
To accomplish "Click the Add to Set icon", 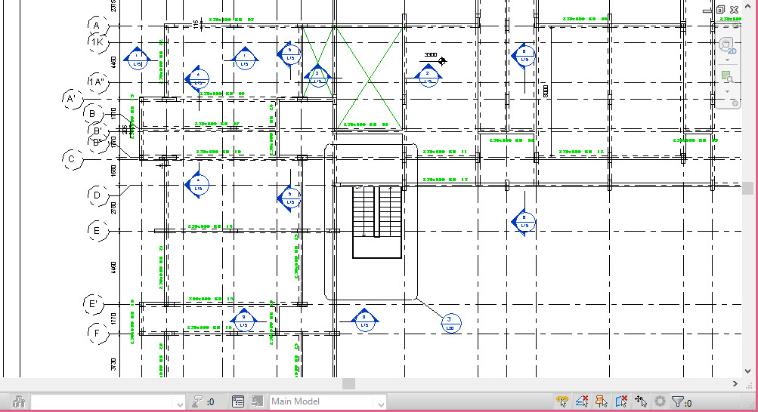I will point(257,401).
